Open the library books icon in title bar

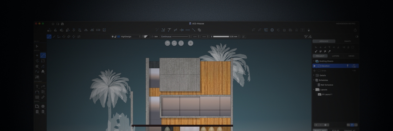(x=62, y=24)
